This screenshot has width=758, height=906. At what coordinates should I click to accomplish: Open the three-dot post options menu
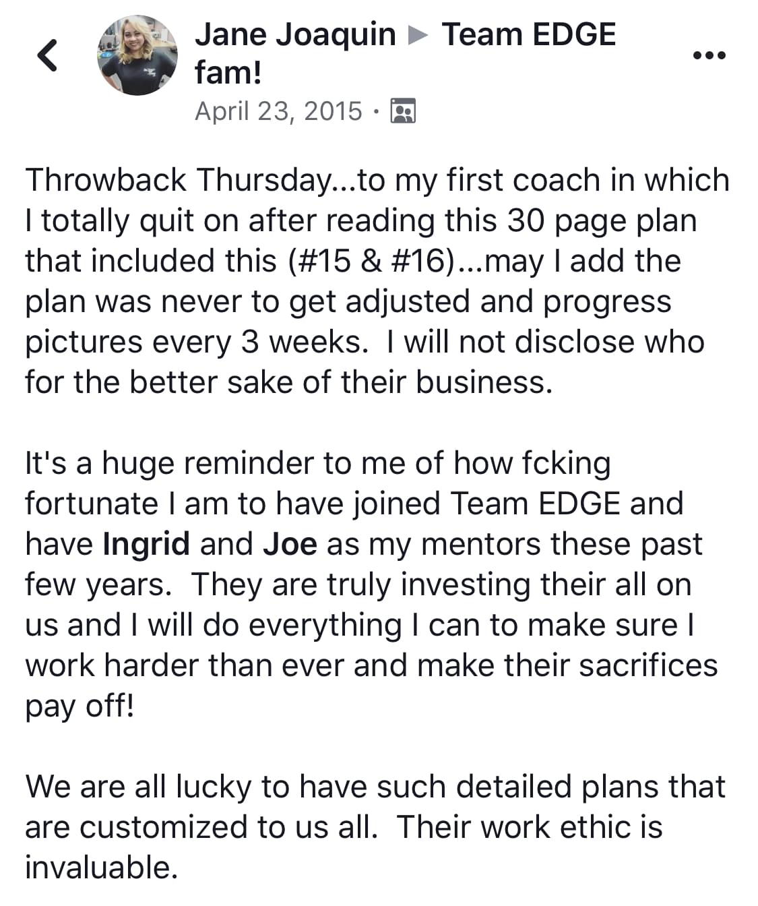tap(709, 55)
